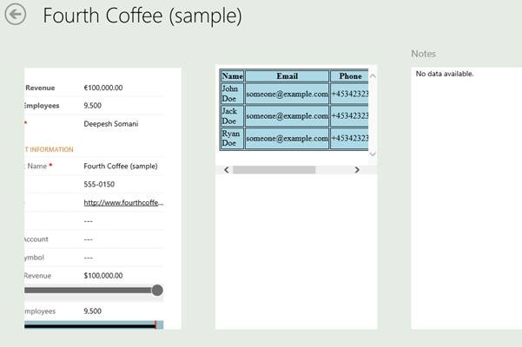Image resolution: width=522 pixels, height=347 pixels.
Task: Click the back arrow icon
Action: pyautogui.click(x=15, y=16)
